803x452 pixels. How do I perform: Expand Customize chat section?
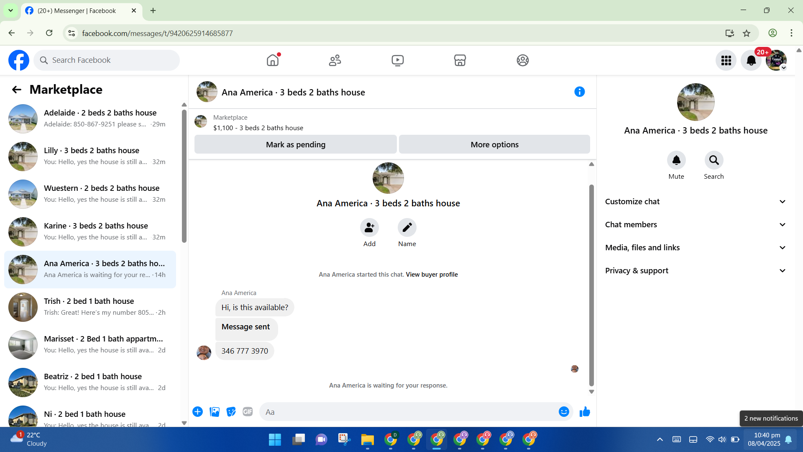[696, 202]
